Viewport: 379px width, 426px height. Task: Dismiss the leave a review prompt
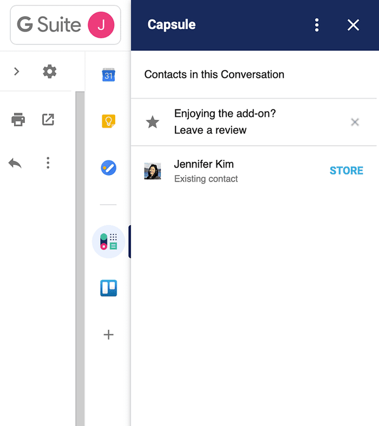click(x=355, y=122)
